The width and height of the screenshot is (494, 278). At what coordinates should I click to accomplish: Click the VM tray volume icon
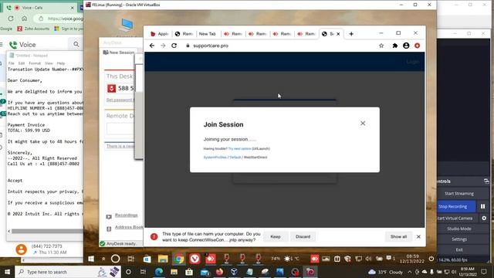(x=368, y=259)
